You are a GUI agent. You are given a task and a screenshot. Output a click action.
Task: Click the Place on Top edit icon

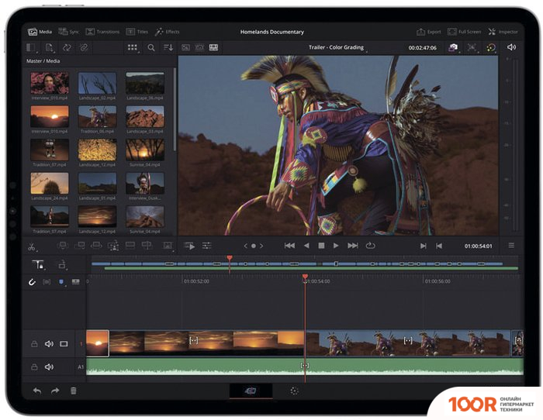tap(130, 246)
